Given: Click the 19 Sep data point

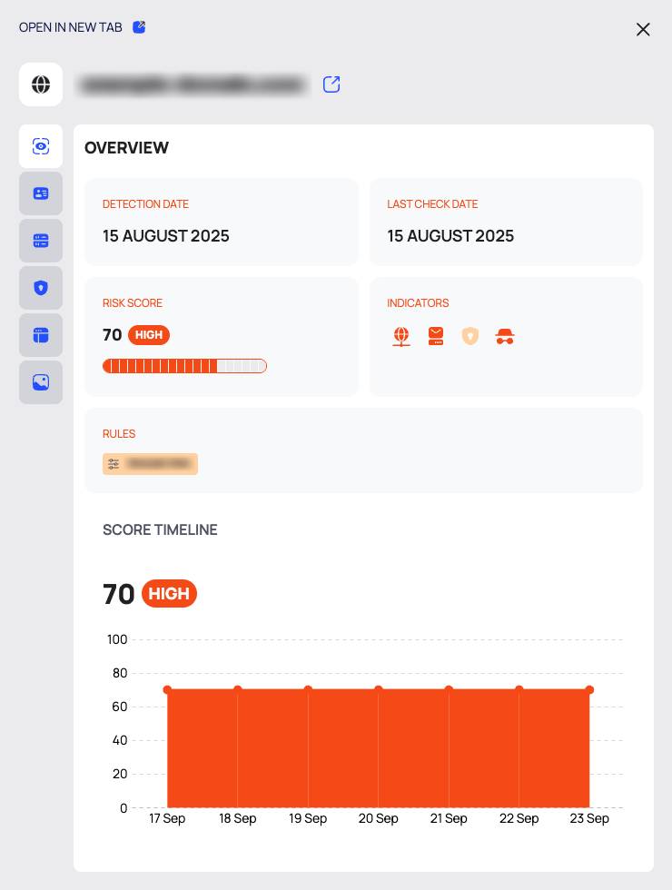Looking at the screenshot, I should point(308,689).
